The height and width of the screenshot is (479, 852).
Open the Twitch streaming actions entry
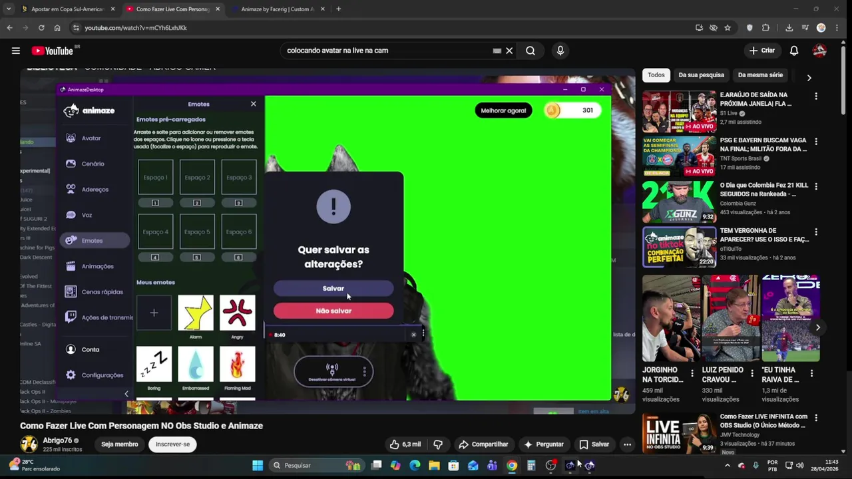[100, 317]
